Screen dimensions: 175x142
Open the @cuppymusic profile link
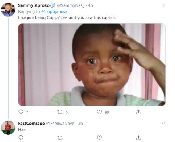point(55,12)
